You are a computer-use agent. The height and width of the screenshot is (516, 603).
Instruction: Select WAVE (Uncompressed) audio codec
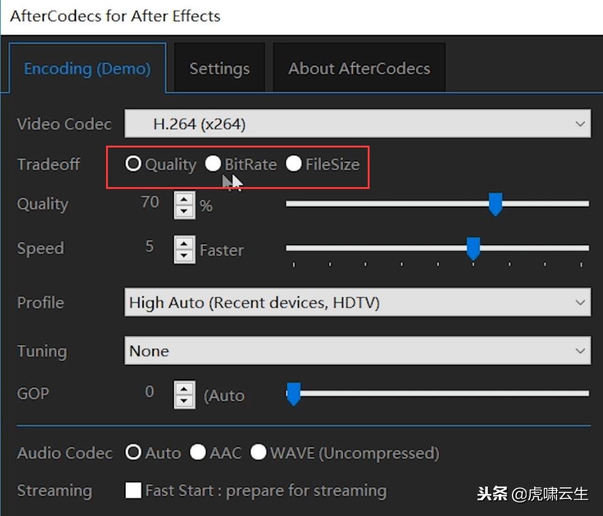(258, 453)
